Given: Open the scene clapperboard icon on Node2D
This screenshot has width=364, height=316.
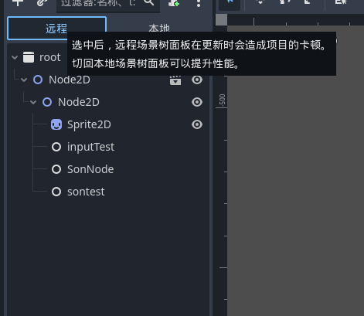Looking at the screenshot, I should 175,80.
